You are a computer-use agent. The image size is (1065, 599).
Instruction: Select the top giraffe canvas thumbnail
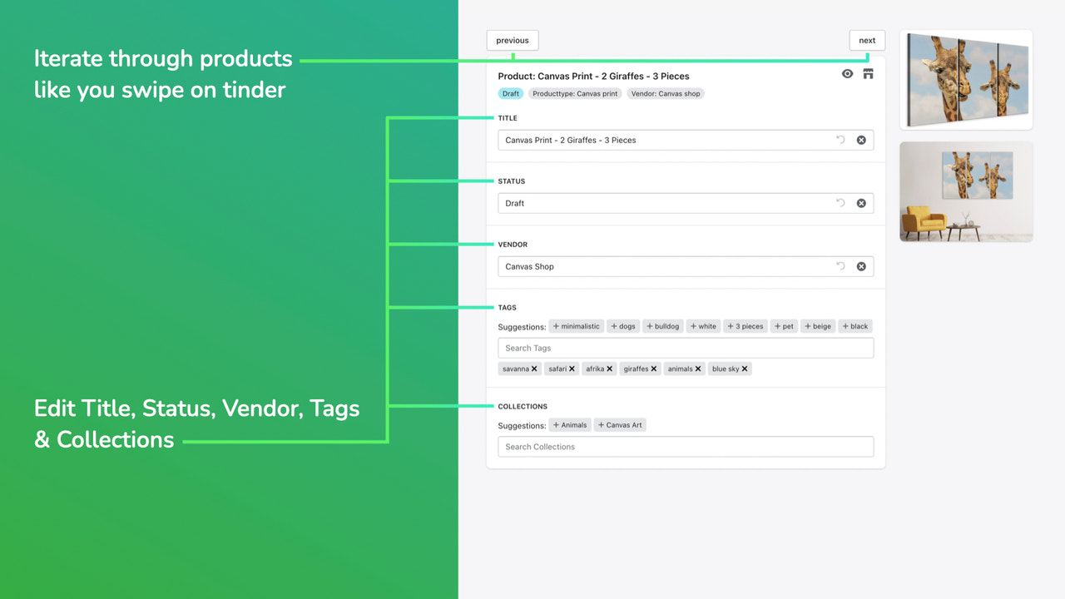tap(965, 80)
